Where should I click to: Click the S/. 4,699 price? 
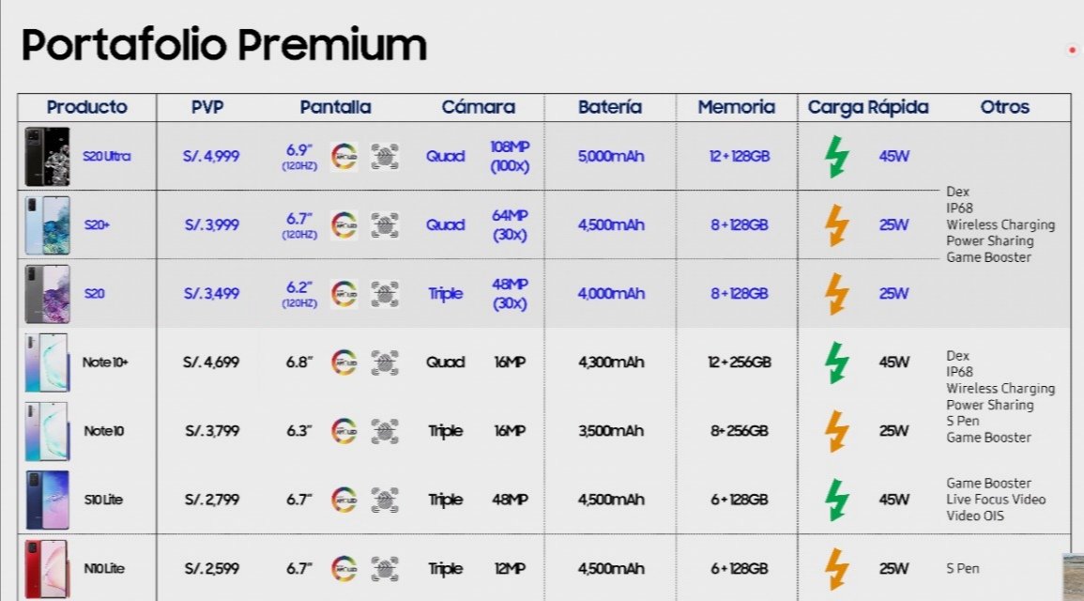(211, 362)
